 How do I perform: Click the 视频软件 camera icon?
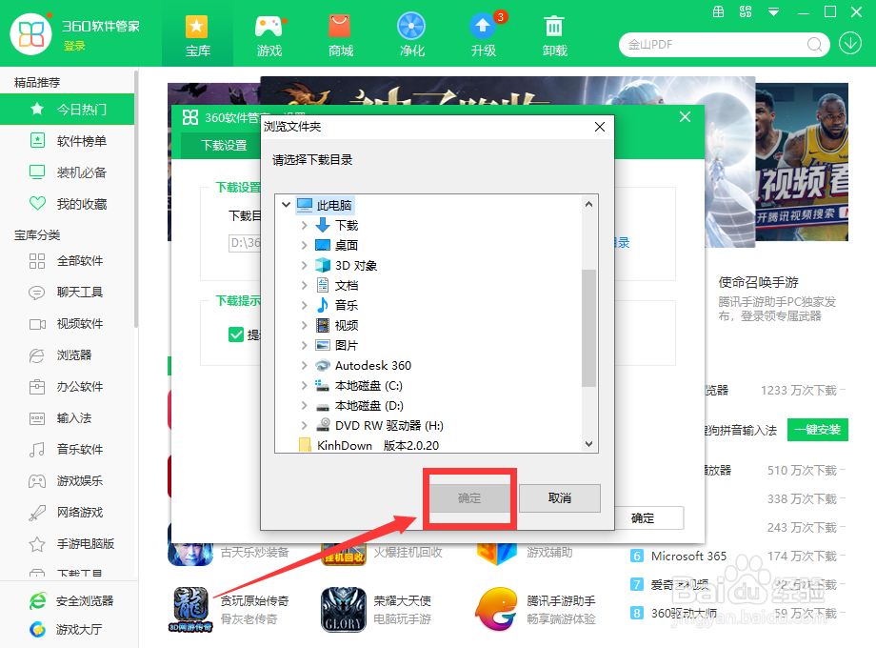[37, 324]
